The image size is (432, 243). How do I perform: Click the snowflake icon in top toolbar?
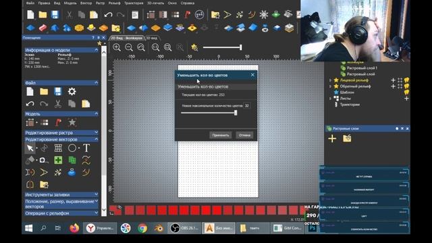click(x=264, y=15)
